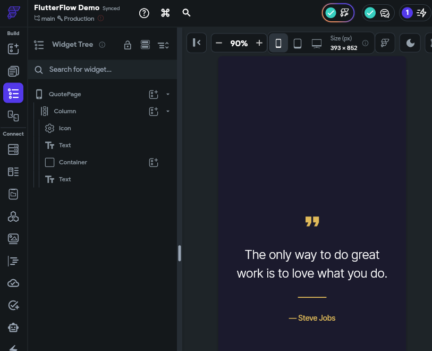Open the Page Selector icon

[13, 71]
